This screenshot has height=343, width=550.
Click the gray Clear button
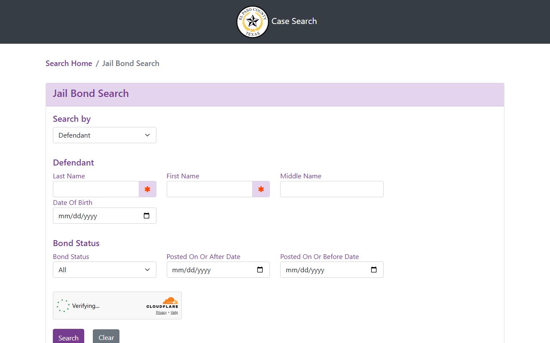tap(106, 337)
